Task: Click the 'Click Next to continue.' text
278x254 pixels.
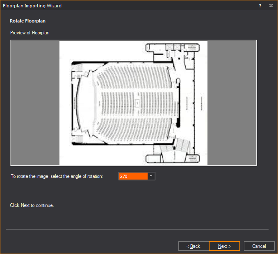Action: pos(32,205)
